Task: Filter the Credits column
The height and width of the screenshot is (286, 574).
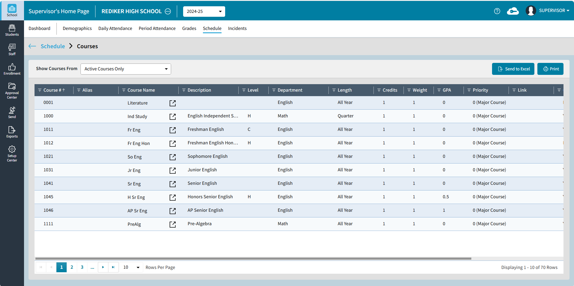Action: click(x=379, y=90)
